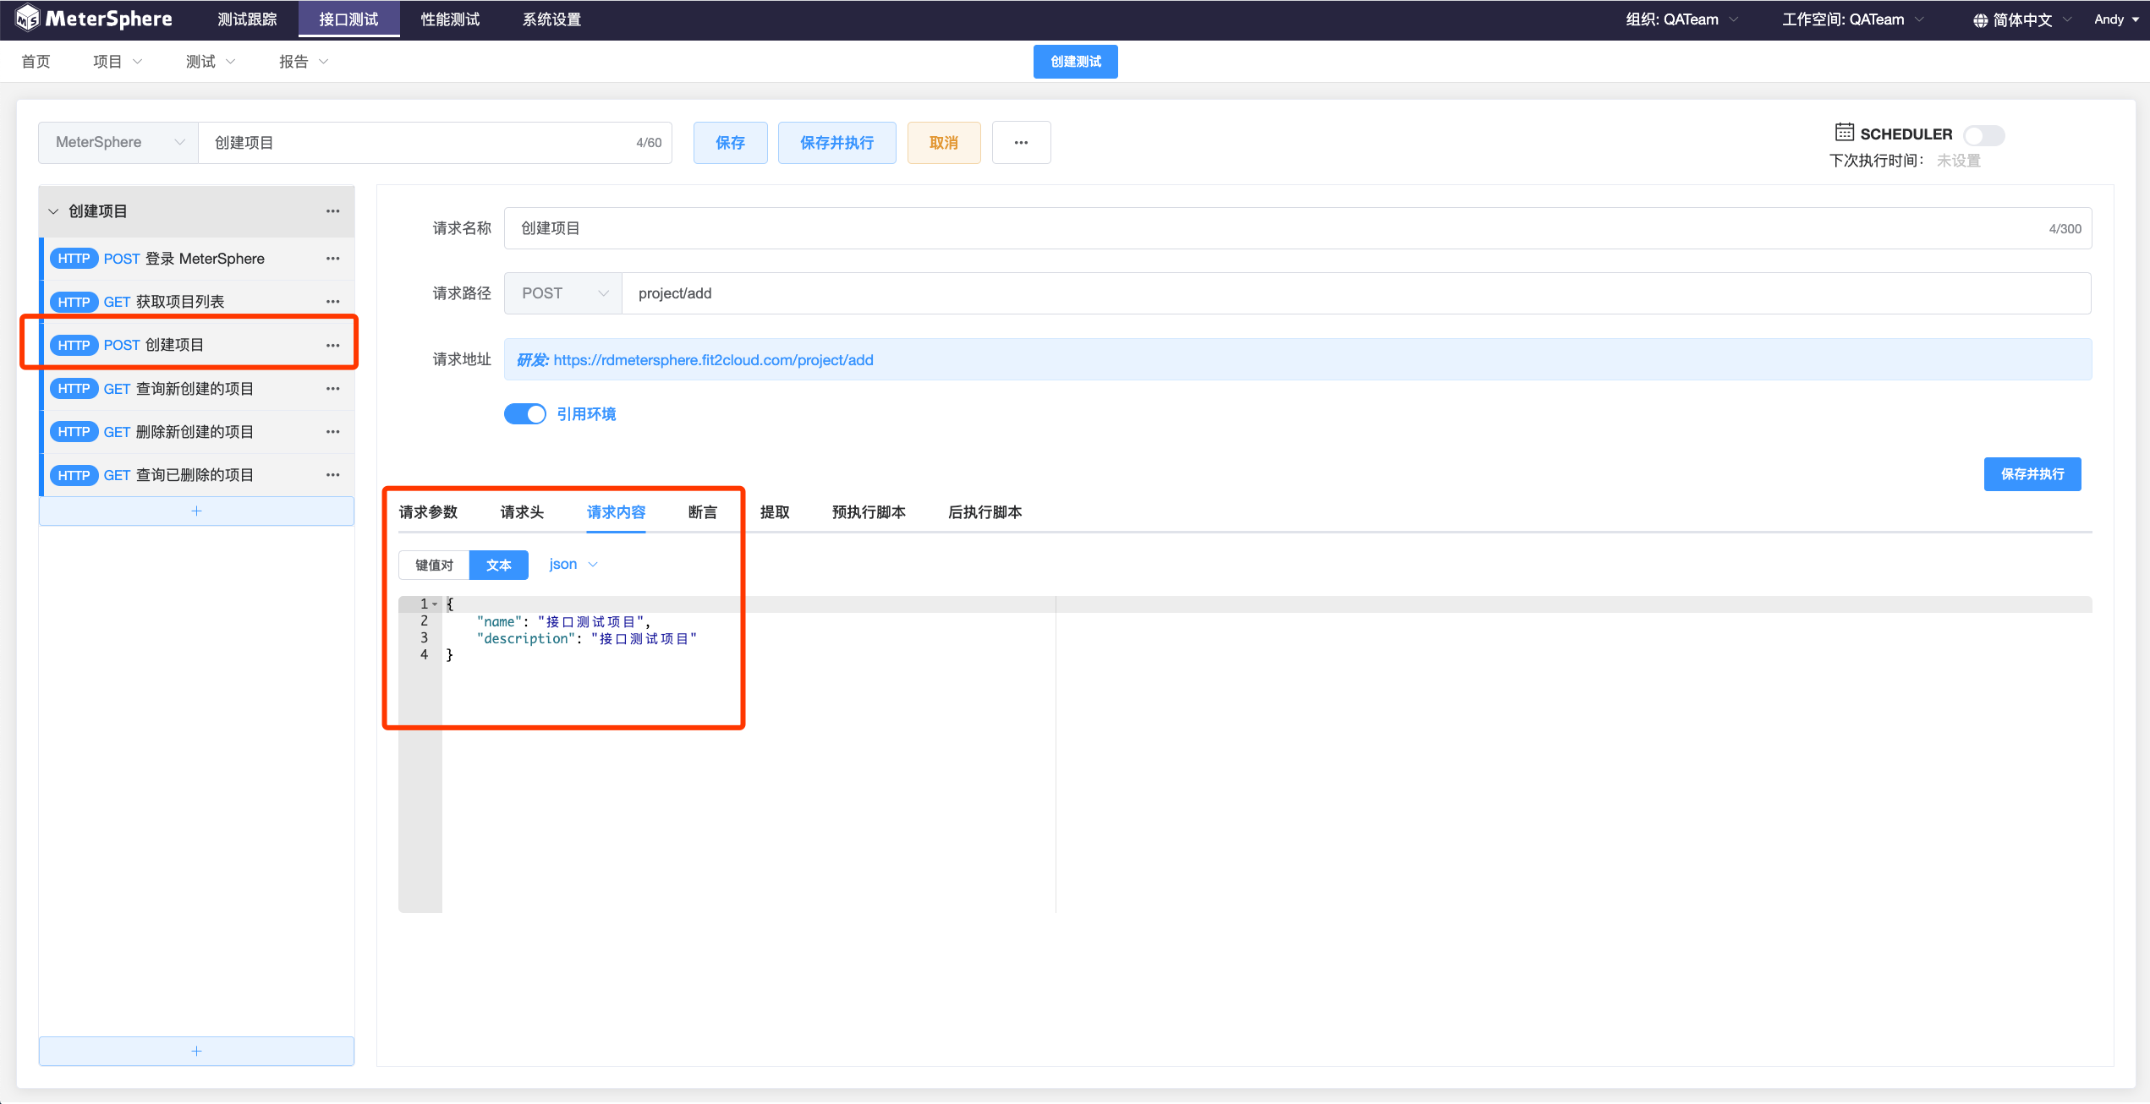Viewport: 2150px width, 1104px height.
Task: Open the json format dropdown
Action: tap(573, 565)
